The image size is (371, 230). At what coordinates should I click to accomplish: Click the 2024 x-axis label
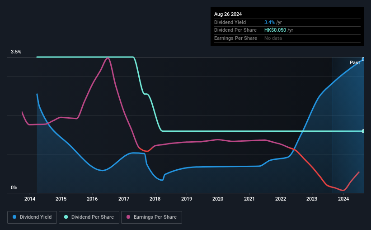point(343,199)
